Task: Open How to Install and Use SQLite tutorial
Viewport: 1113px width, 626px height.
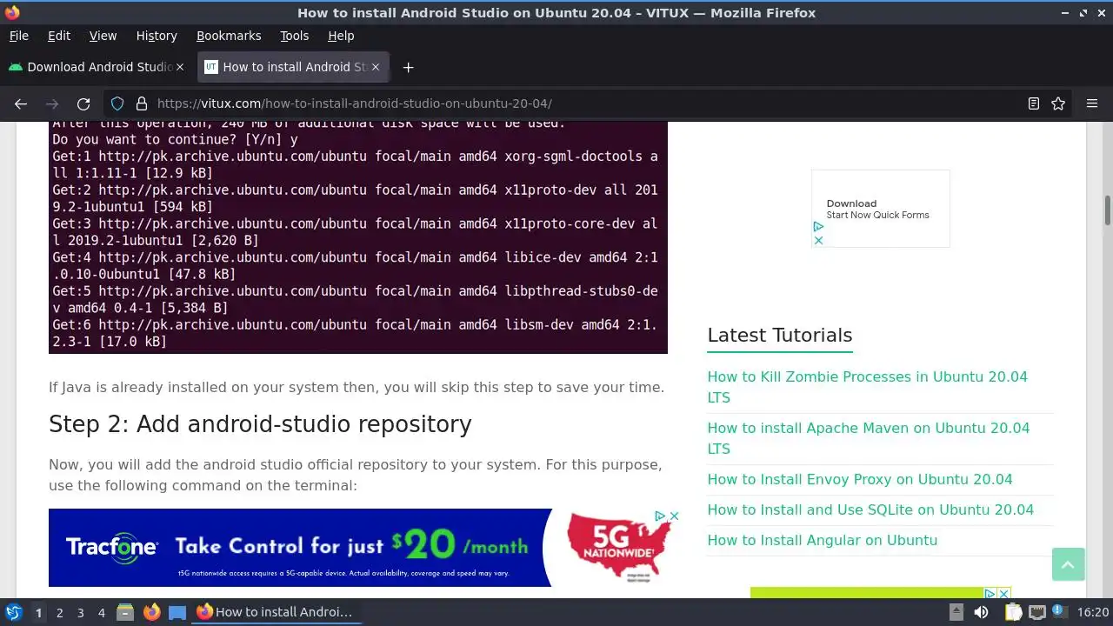Action: click(870, 509)
